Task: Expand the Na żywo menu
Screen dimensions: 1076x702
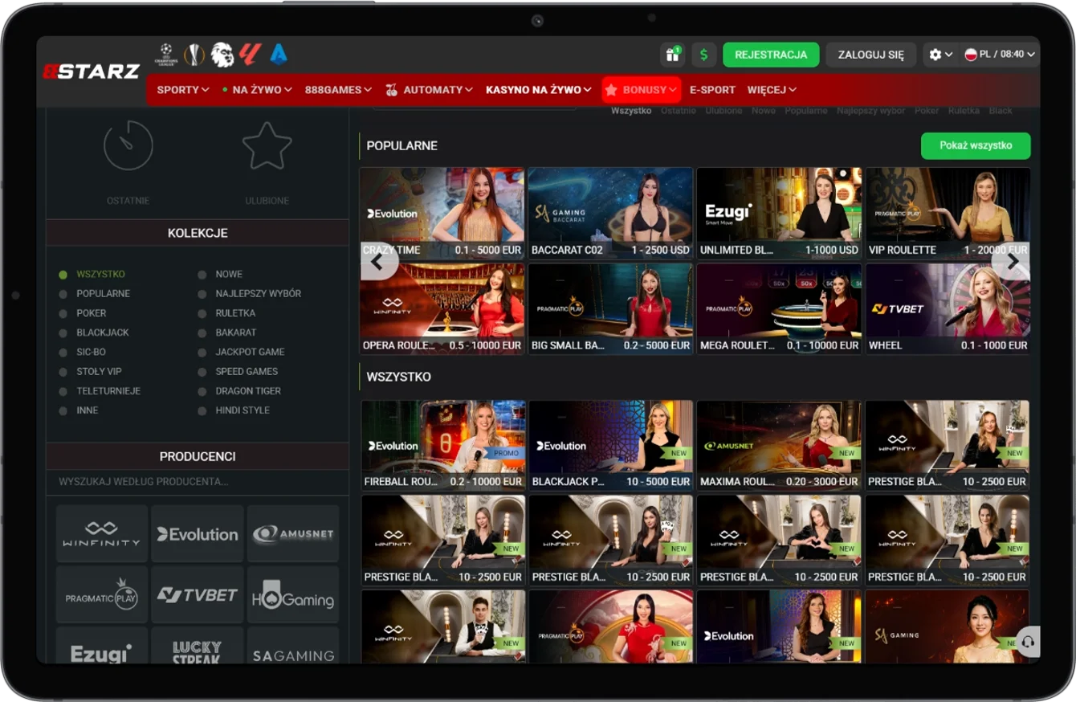Action: [x=257, y=90]
